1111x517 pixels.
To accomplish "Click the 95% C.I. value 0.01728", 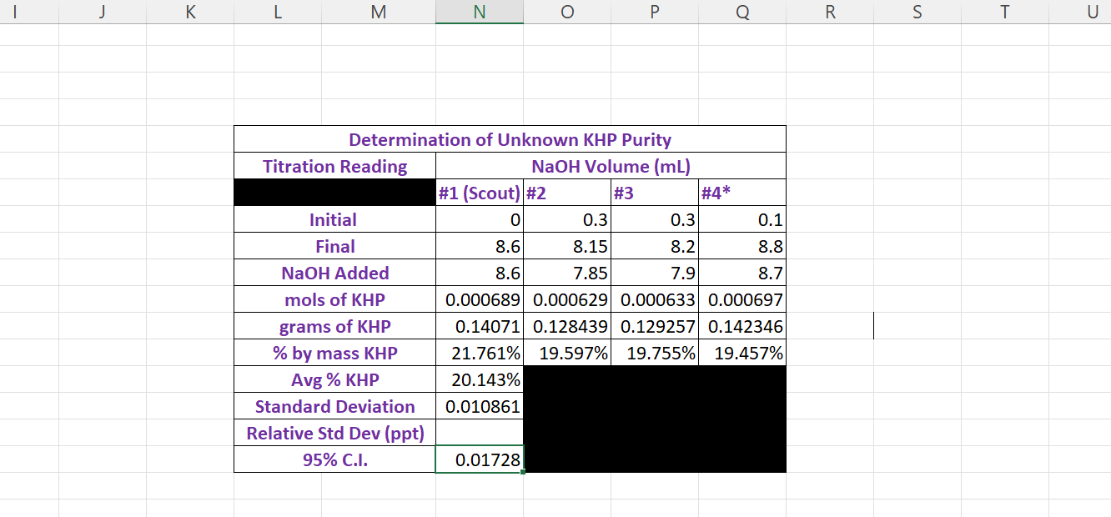I will coord(480,459).
